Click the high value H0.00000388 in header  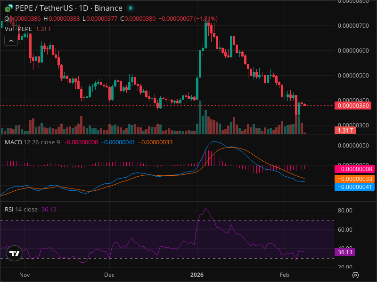[x=62, y=19]
